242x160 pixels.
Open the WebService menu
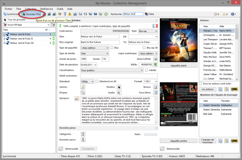(x=47, y=9)
